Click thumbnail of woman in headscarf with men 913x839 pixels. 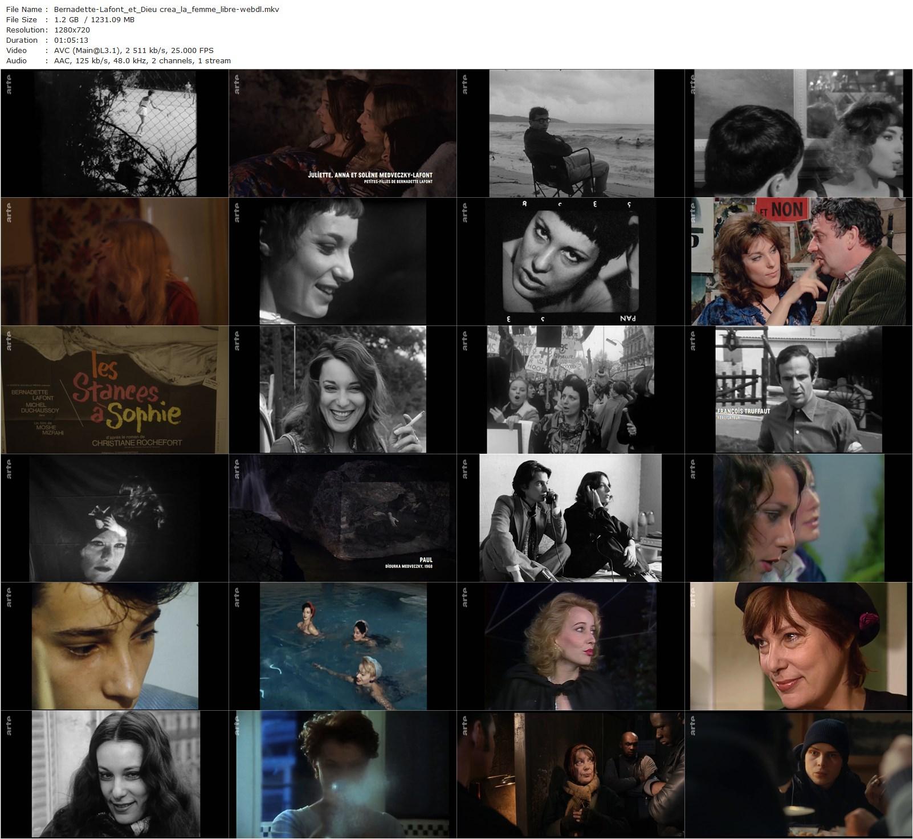coord(570,775)
